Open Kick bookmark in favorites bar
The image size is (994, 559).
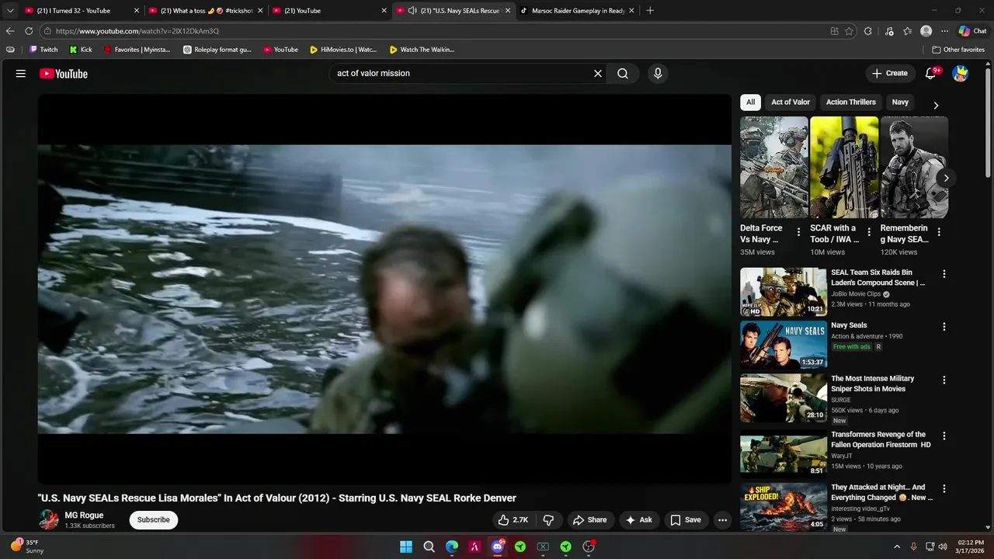coord(81,50)
